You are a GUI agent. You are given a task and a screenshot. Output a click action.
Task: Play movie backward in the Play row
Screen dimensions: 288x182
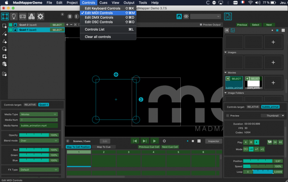coord(246,142)
